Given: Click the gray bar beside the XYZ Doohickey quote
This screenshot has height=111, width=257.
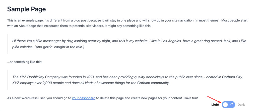Looking at the screenshot, I should point(8,80).
